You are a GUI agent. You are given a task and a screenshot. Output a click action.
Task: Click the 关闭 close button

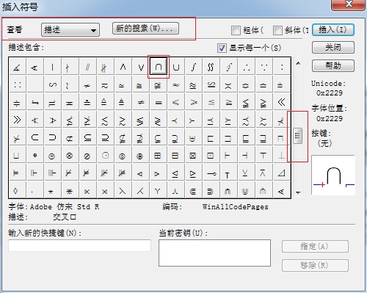tap(333, 48)
